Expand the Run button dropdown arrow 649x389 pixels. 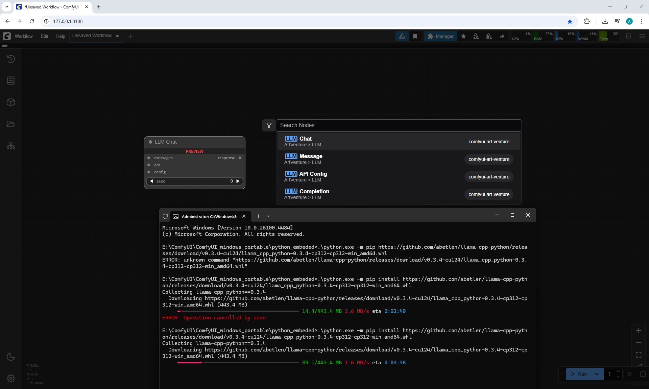[597, 374]
